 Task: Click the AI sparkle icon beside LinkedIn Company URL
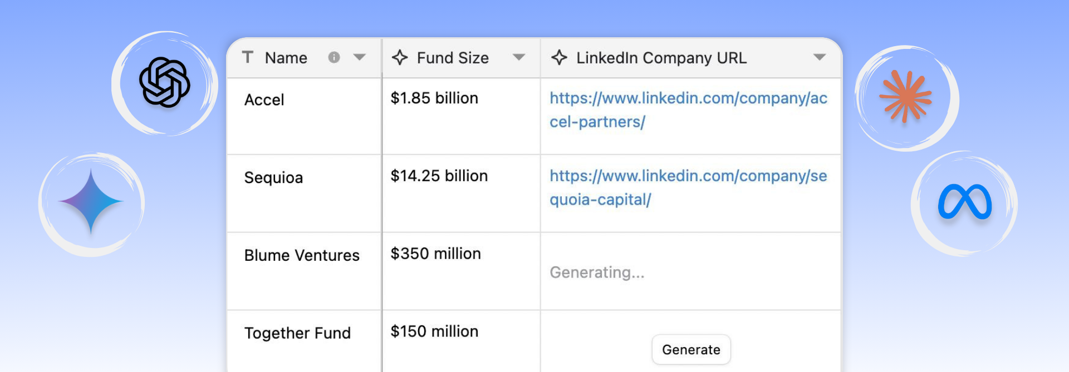[559, 57]
